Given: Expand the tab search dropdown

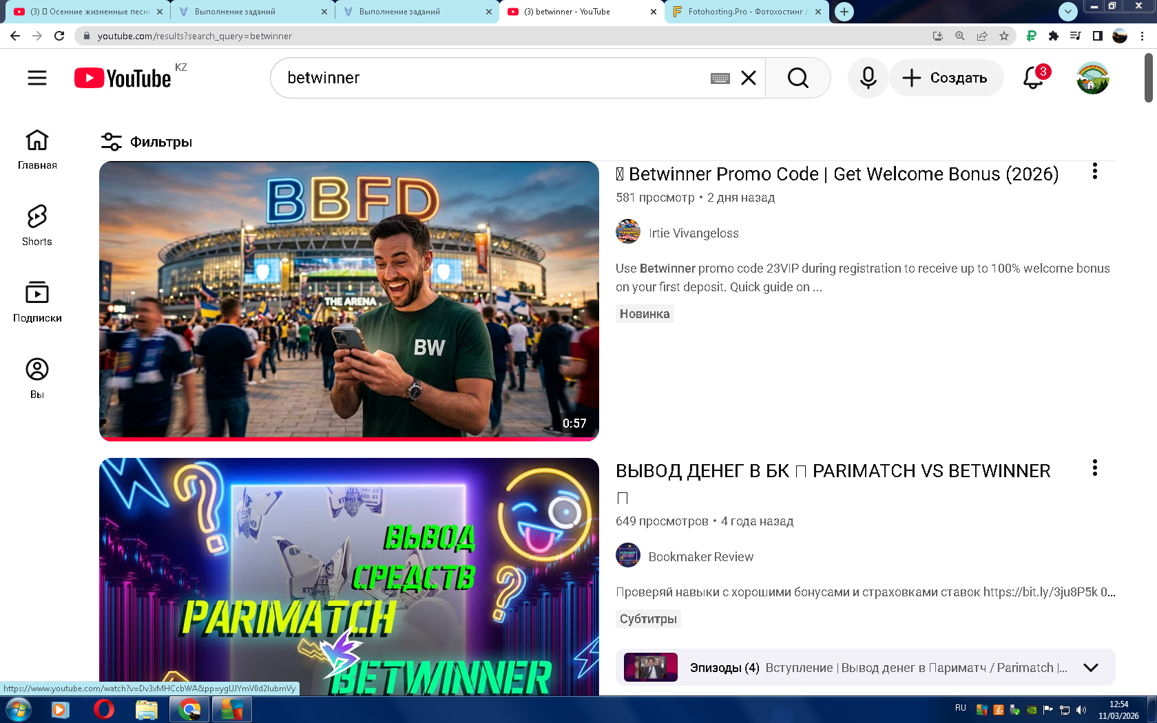Looking at the screenshot, I should [x=1067, y=12].
